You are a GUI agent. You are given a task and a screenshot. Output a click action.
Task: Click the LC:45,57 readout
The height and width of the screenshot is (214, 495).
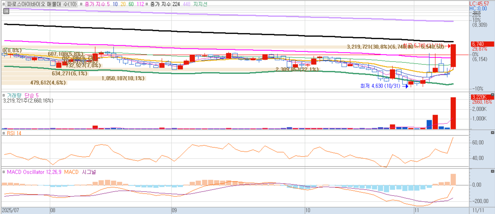[x=479, y=4]
